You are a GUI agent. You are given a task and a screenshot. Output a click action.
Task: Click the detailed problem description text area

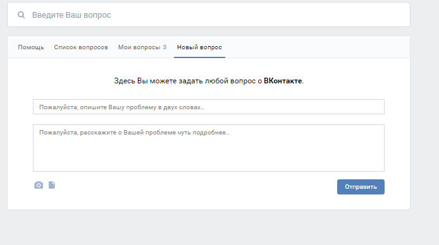209,148
